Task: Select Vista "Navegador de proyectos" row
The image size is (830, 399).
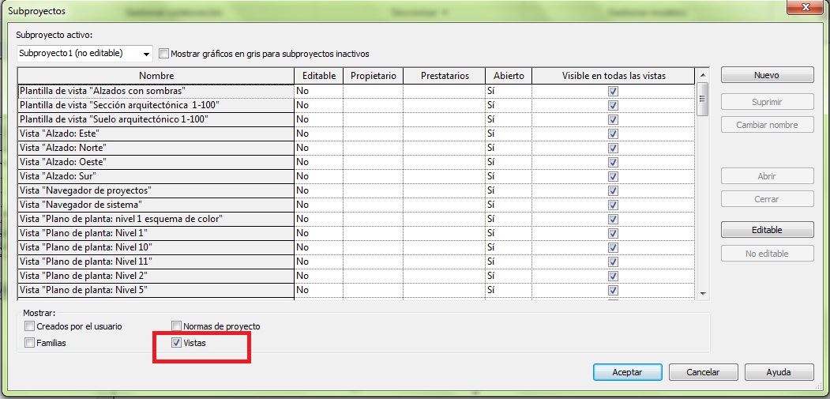Action: click(156, 190)
